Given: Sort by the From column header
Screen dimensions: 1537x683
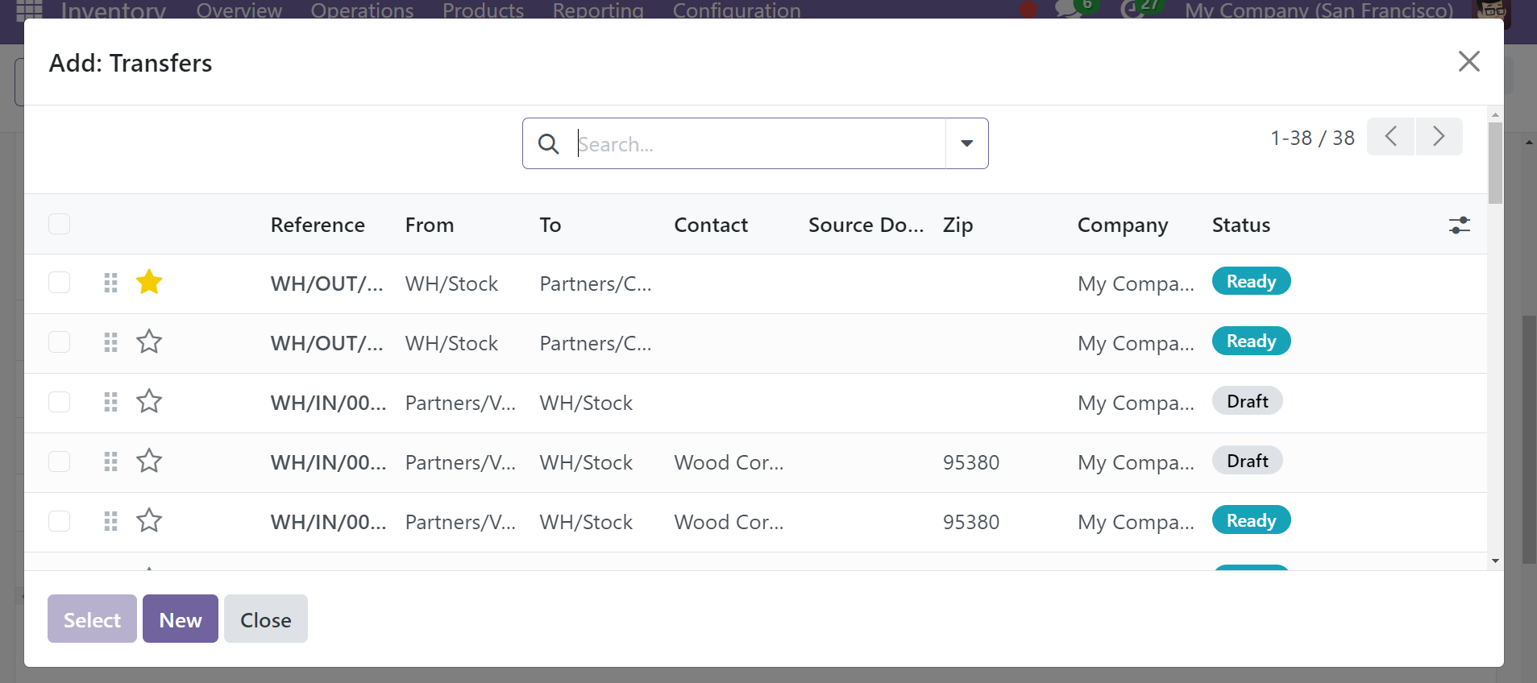Looking at the screenshot, I should click(x=430, y=225).
